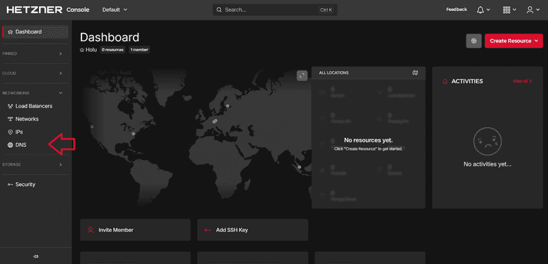The width and height of the screenshot is (548, 264).
Task: Click the DNS globe icon
Action: tap(10, 145)
